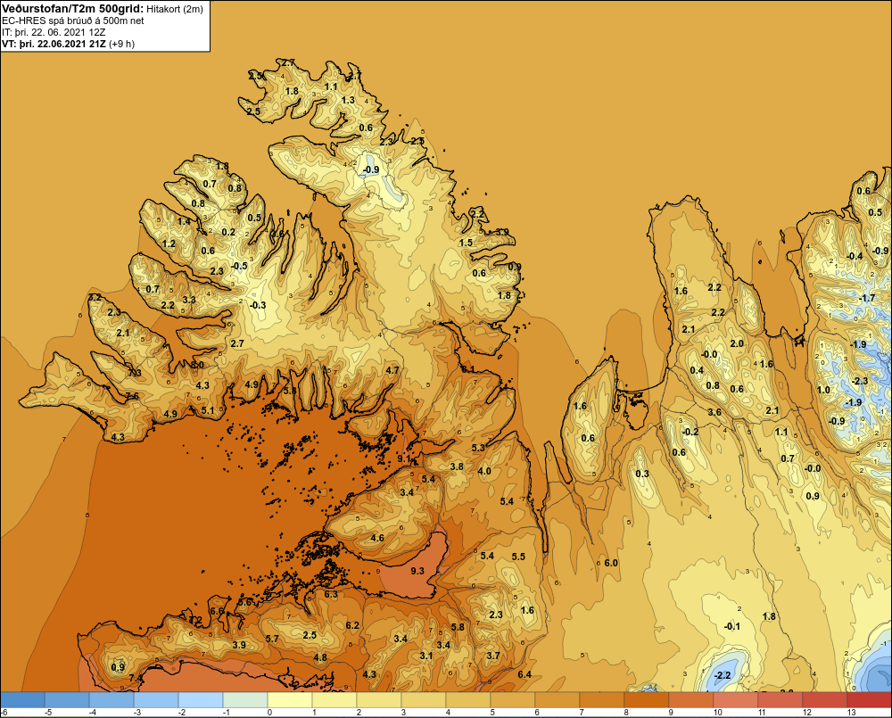Click the '10' label on the legend scale
892x718 pixels.
pyautogui.click(x=717, y=713)
